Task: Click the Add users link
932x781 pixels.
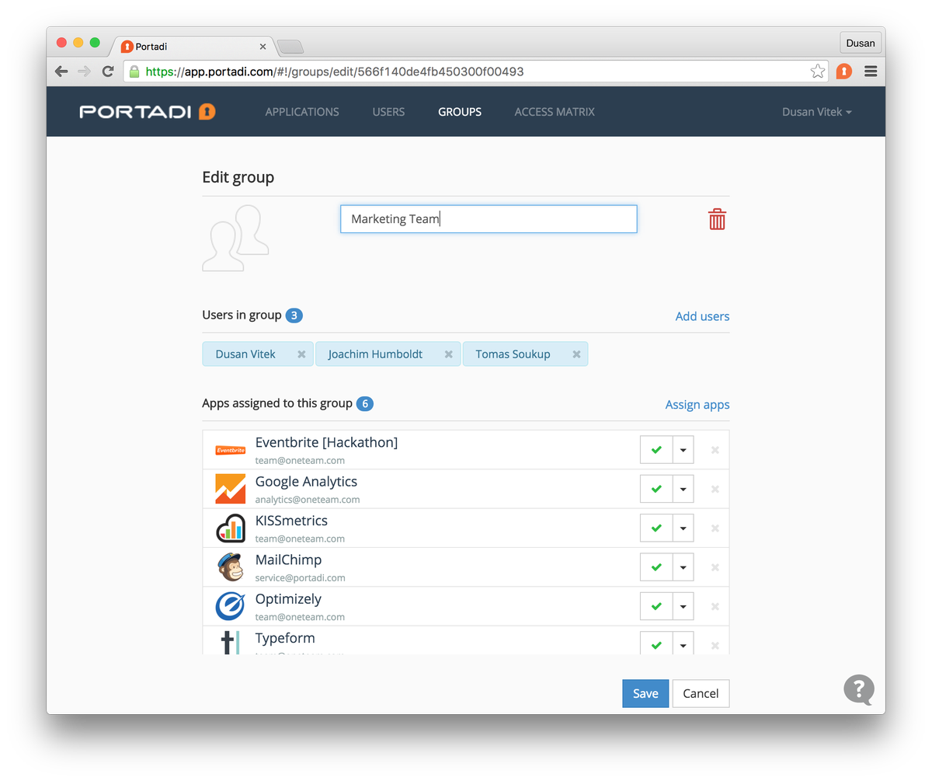Action: coord(702,316)
